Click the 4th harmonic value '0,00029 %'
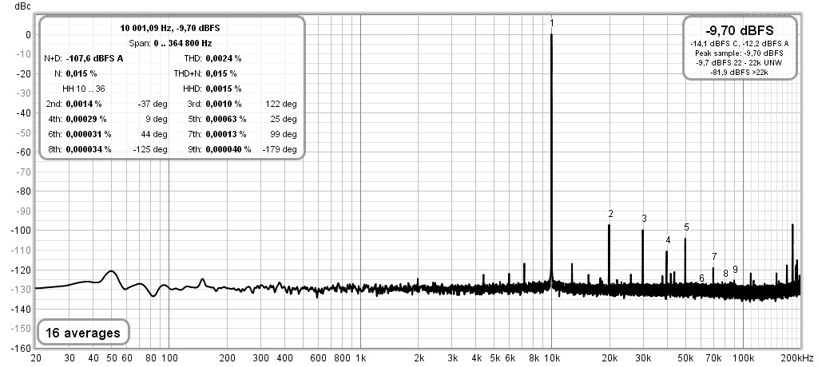The width and height of the screenshot is (818, 367). pos(86,119)
